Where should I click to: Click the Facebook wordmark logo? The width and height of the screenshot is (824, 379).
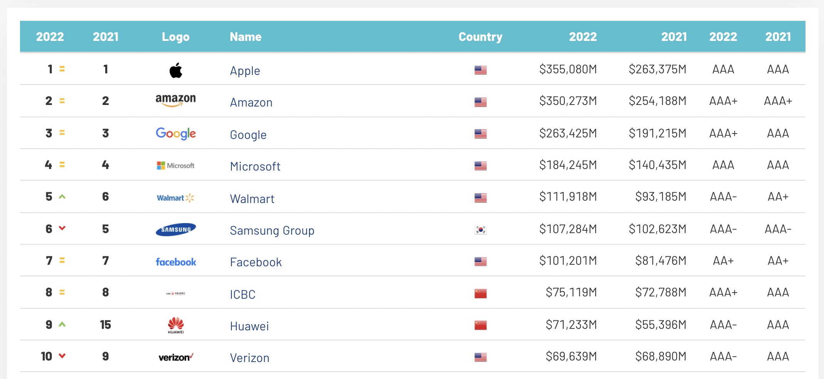[x=176, y=262]
